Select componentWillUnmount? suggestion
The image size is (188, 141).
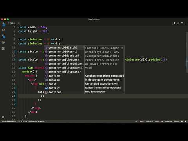pyautogui.click(x=64, y=68)
